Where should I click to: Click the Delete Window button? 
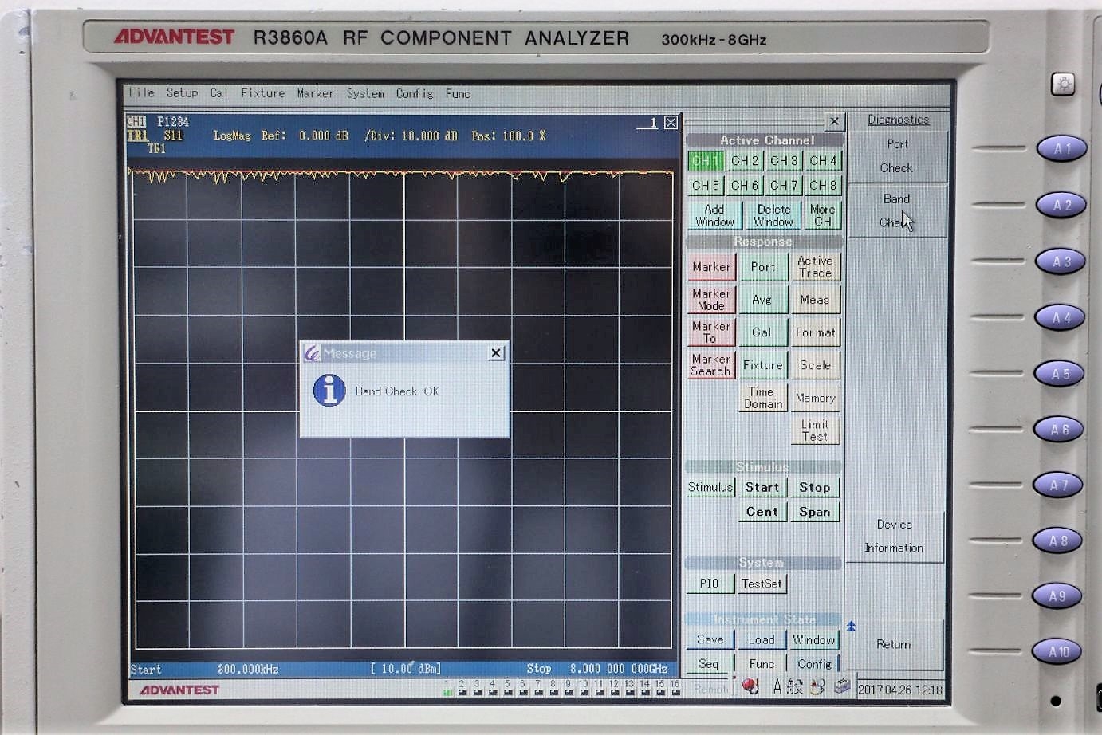[773, 215]
